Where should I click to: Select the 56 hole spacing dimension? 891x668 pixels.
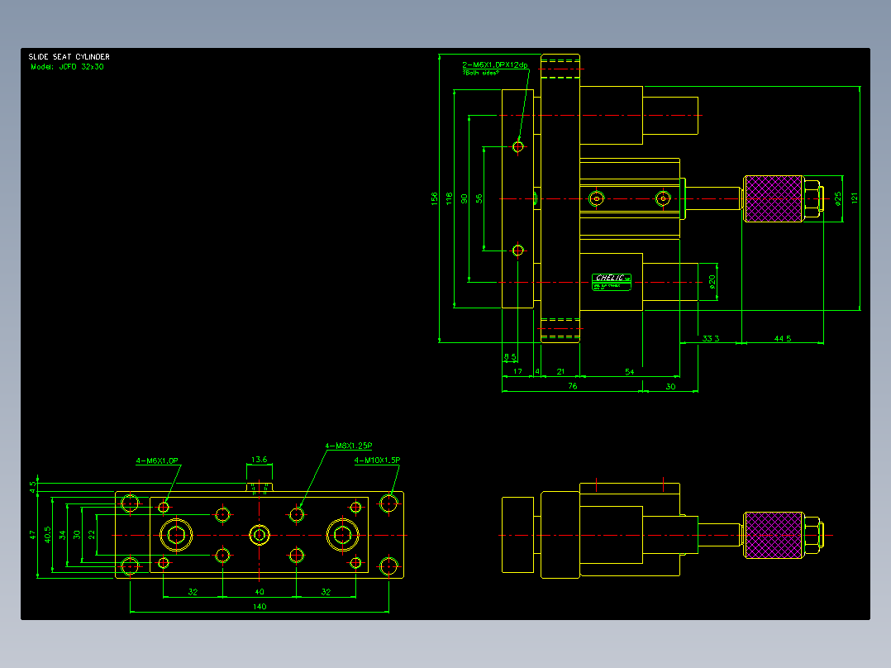479,198
